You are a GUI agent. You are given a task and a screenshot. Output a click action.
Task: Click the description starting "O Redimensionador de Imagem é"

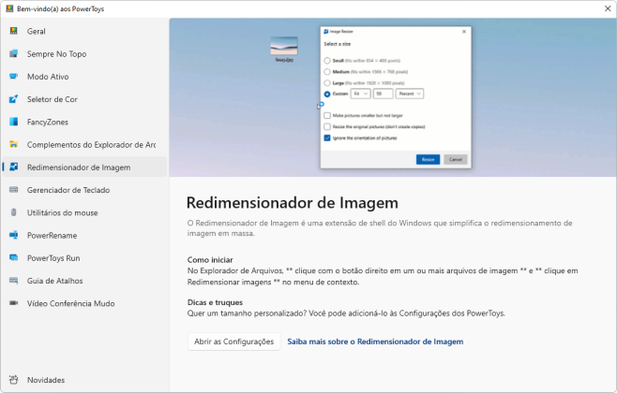point(380,228)
